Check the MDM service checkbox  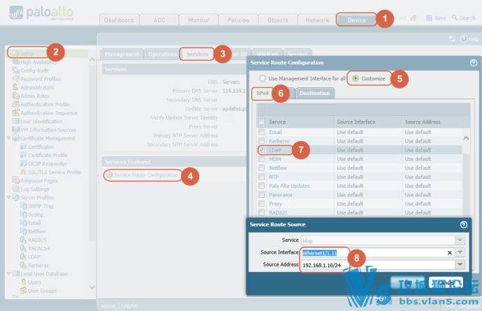coord(261,159)
